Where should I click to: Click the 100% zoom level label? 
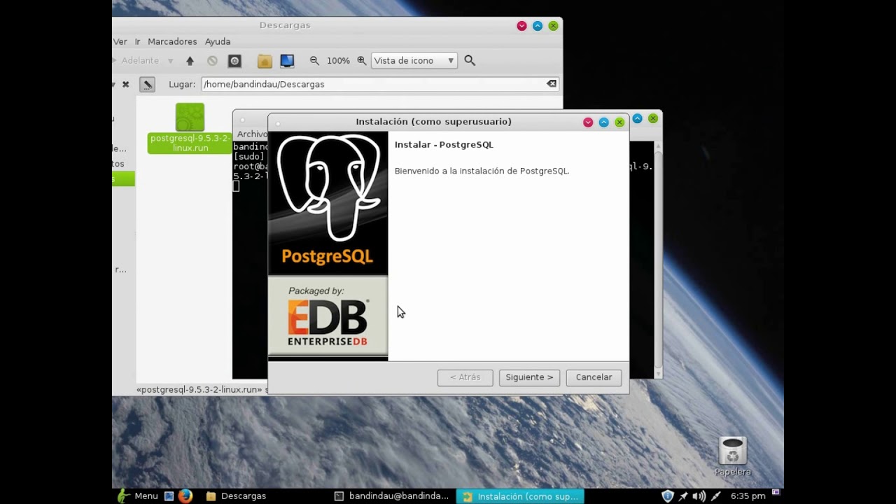pos(338,61)
